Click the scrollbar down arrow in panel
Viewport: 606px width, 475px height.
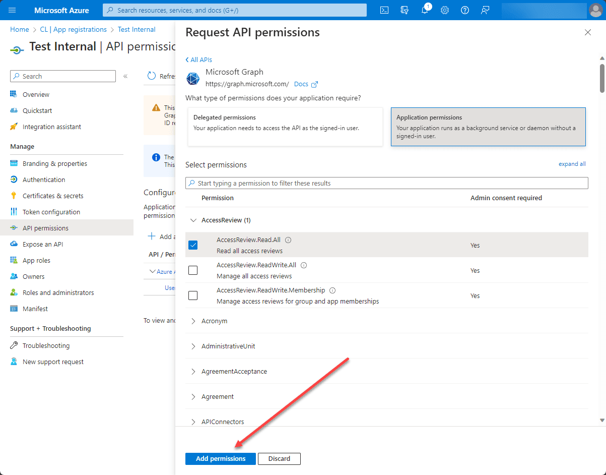pos(602,420)
